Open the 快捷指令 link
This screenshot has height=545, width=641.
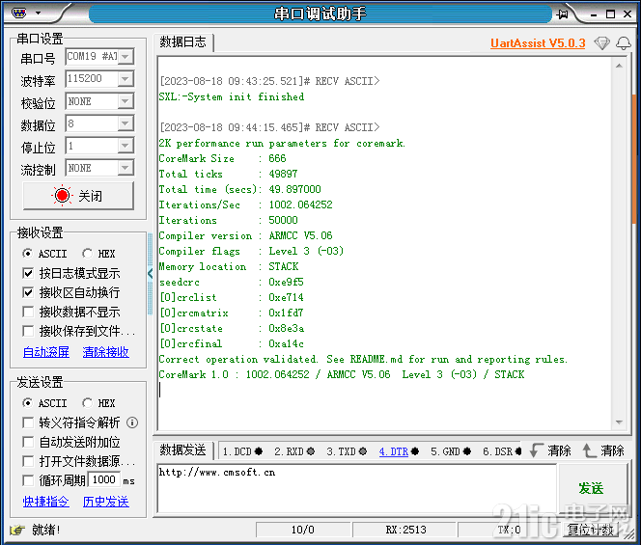coord(46,502)
